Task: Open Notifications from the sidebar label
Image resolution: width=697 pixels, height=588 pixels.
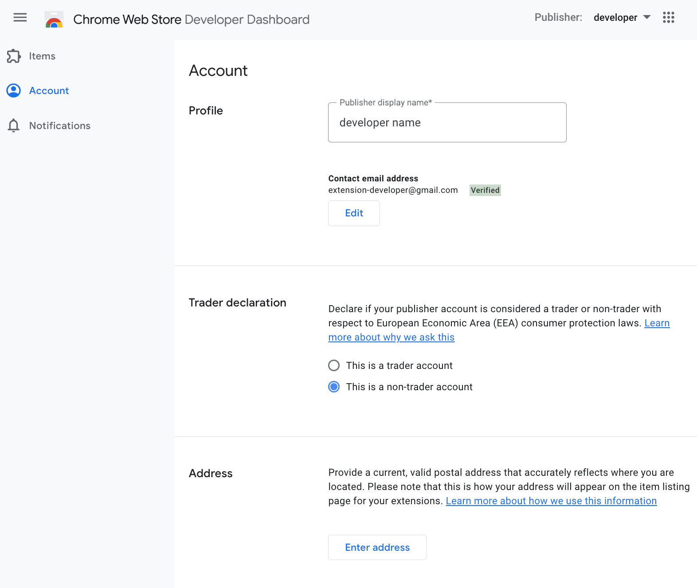Action: click(x=60, y=126)
